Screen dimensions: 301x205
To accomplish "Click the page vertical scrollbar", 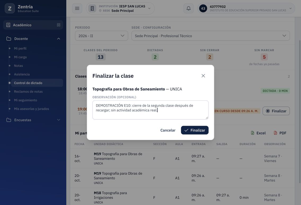I will click(300, 111).
